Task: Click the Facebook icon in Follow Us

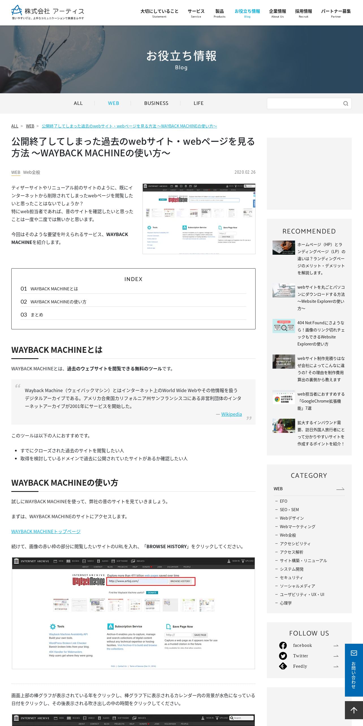Action: pos(283,645)
